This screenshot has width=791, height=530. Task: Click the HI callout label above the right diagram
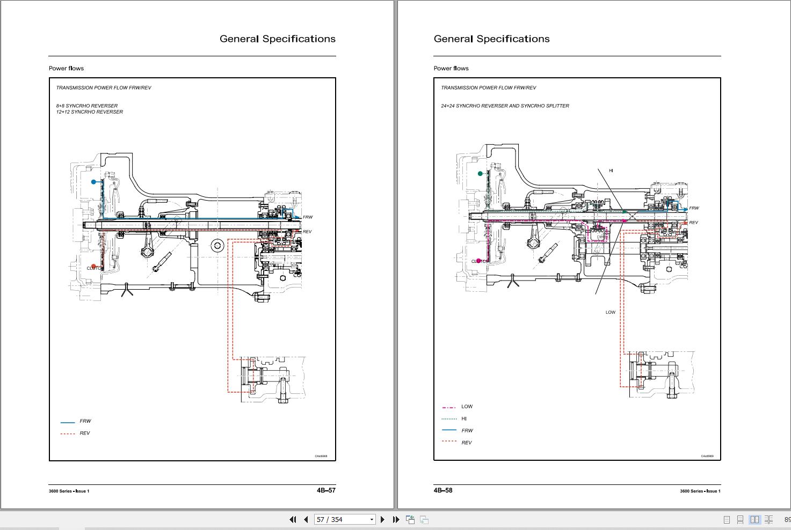(611, 171)
